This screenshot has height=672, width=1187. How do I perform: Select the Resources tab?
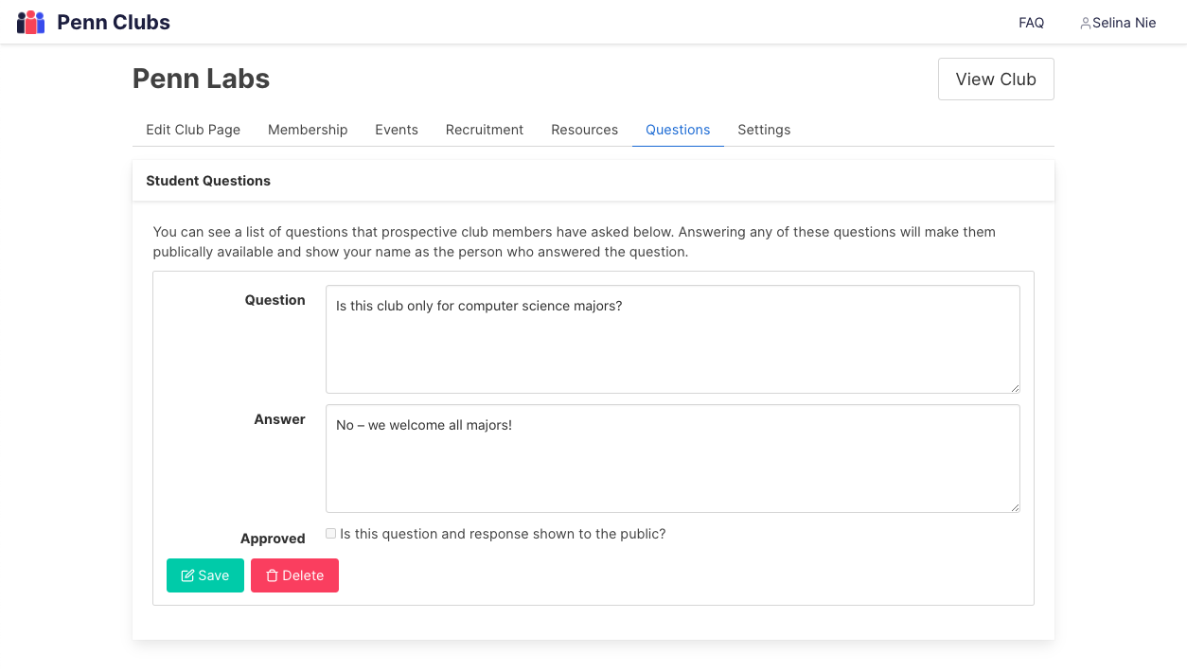585,130
